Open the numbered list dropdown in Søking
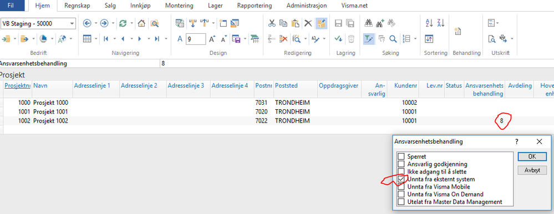The width and height of the screenshot is (554, 214). pyautogui.click(x=415, y=39)
